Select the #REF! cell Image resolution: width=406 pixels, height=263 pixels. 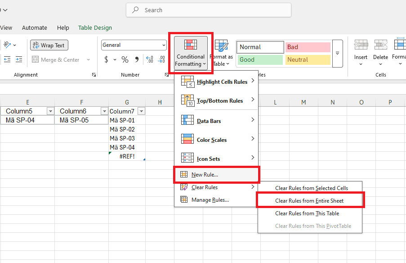[127, 156]
